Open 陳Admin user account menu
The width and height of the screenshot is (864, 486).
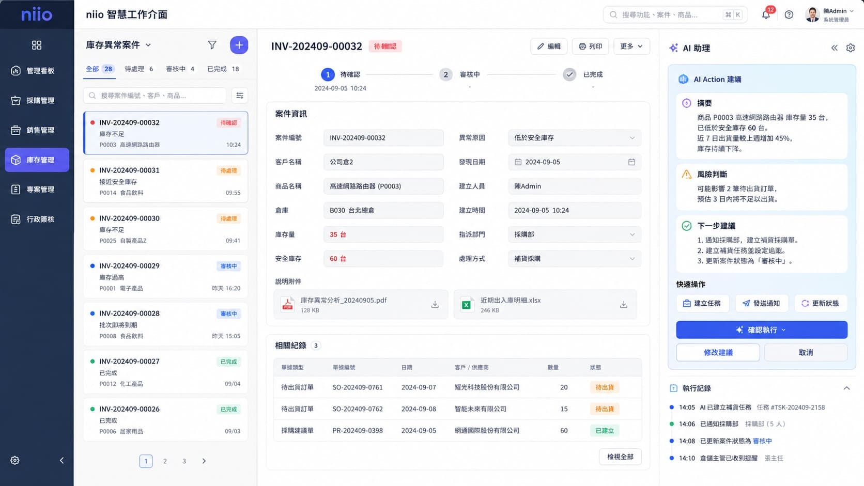click(830, 14)
